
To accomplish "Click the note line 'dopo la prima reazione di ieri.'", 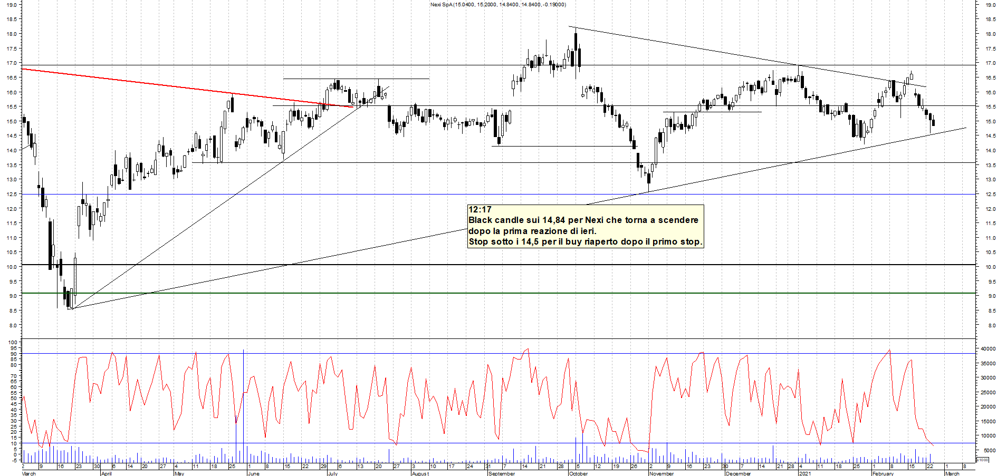I will click(x=533, y=231).
